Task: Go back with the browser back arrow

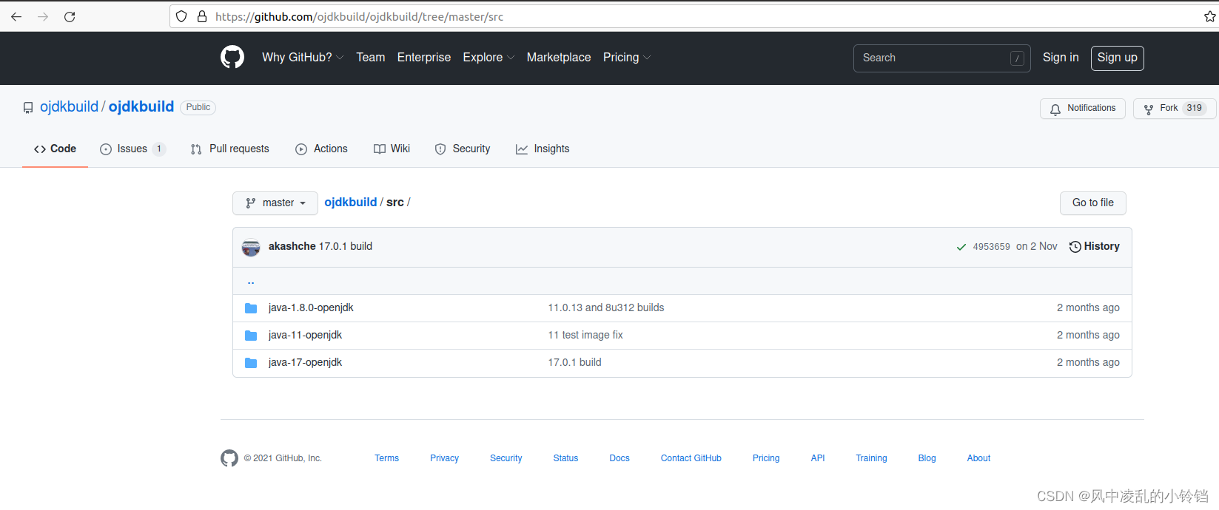Action: point(16,16)
